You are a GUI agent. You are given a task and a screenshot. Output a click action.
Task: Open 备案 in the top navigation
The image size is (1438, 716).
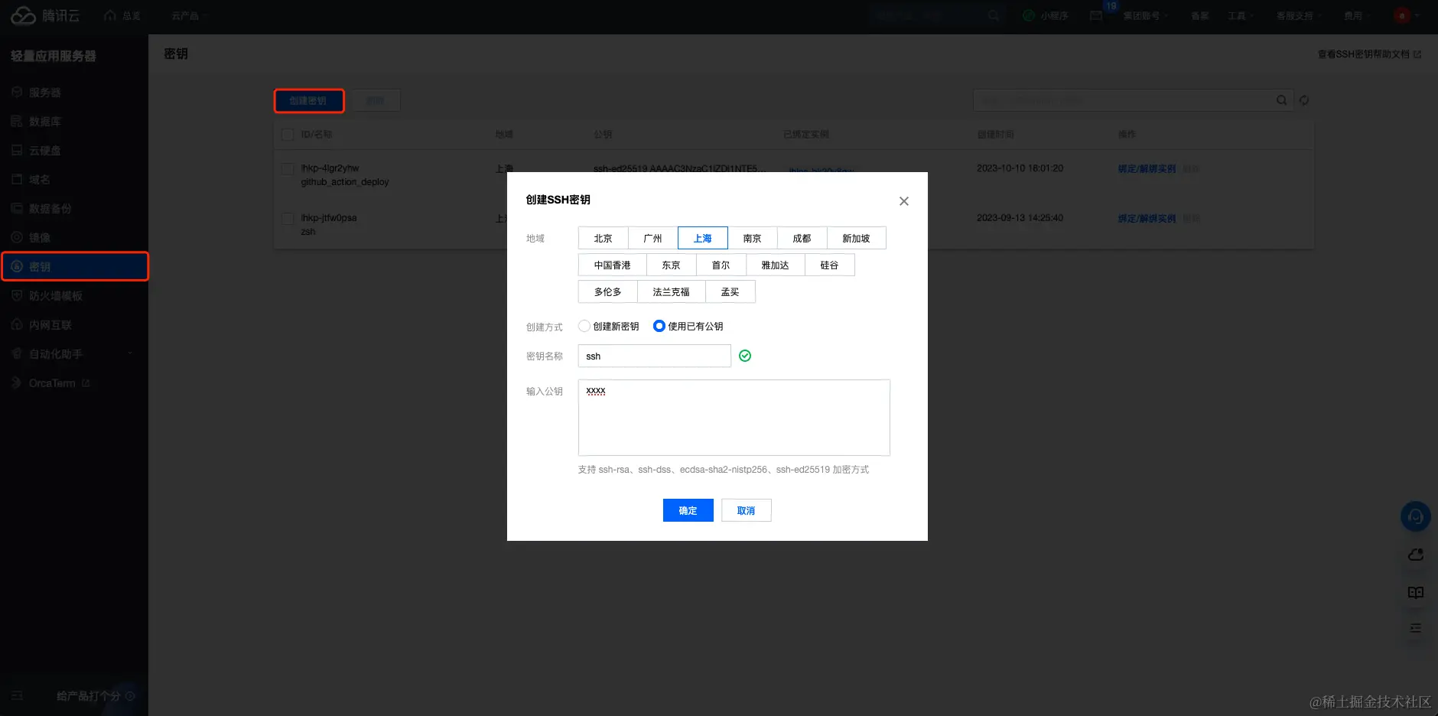tap(1200, 15)
